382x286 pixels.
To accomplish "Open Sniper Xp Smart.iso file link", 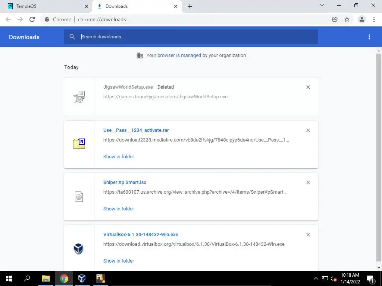I will (125, 182).
